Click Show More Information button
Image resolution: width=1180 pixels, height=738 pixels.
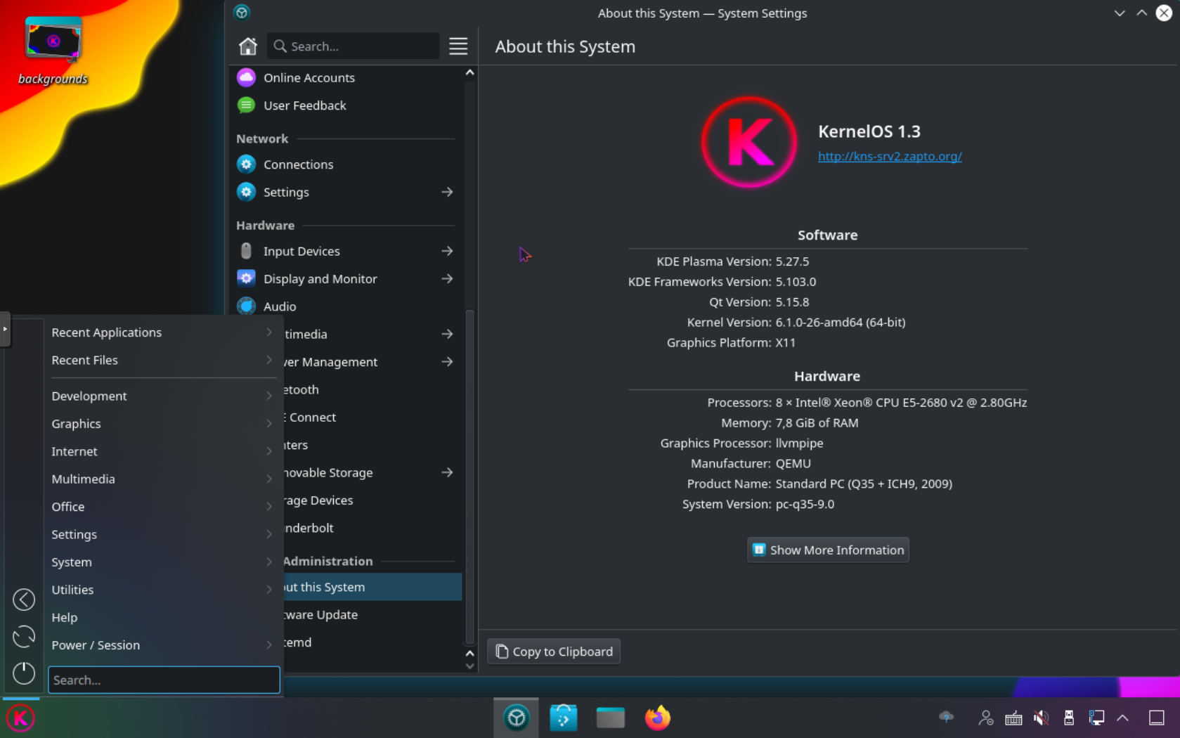tap(827, 550)
